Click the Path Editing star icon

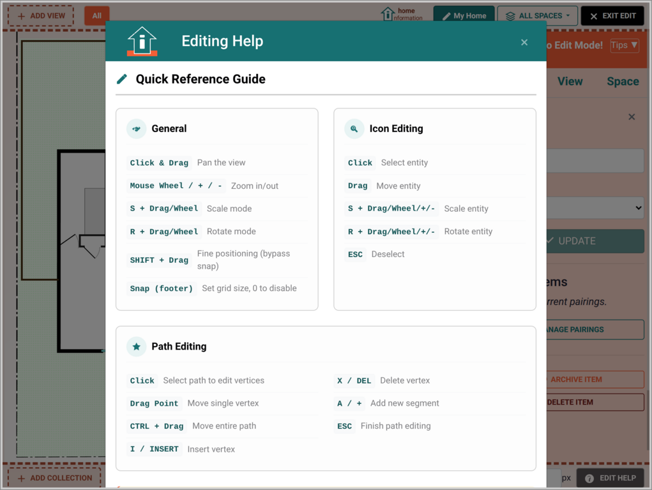[x=137, y=346]
